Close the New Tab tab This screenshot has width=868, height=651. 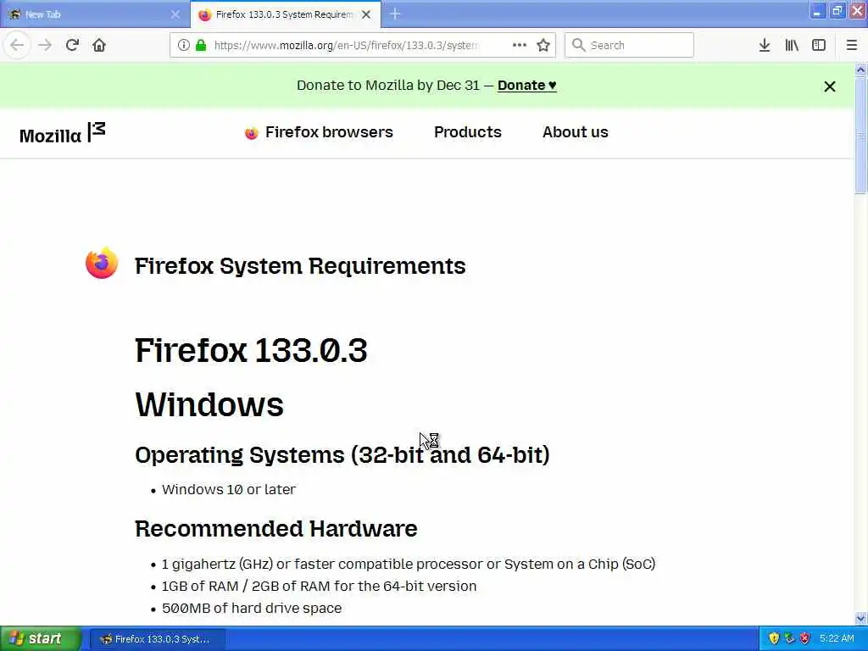(x=175, y=14)
